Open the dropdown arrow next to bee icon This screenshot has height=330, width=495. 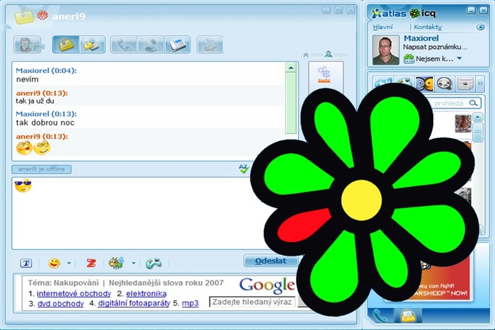click(134, 263)
